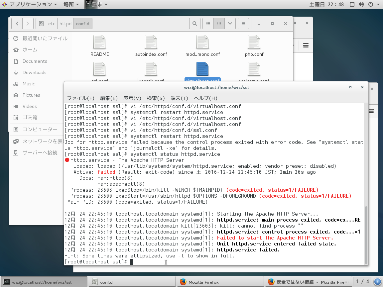Open view options dropdown arrow
Image resolution: width=383 pixels, height=287 pixels.
230,24
